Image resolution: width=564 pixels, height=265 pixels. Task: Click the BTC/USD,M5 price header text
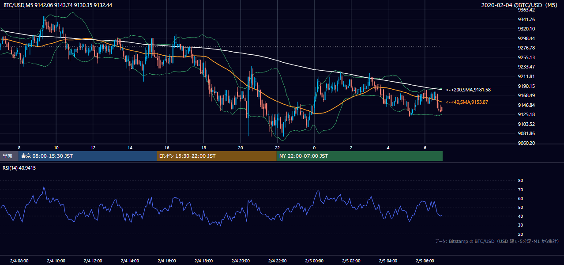click(x=57, y=5)
